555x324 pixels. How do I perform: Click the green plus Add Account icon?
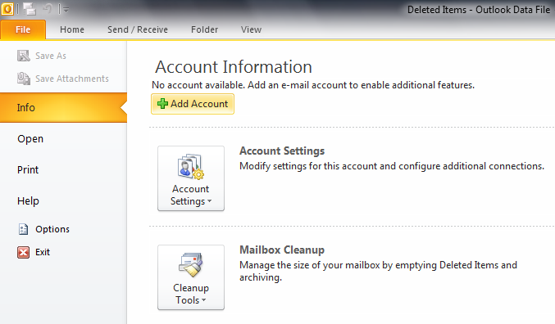coord(162,104)
